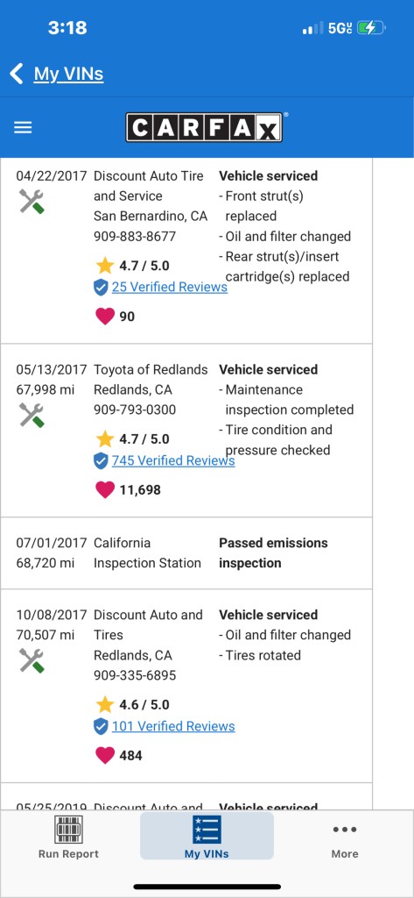Switch to the Run Report tab

pyautogui.click(x=68, y=836)
